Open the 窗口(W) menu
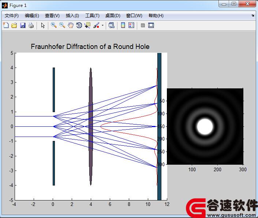This screenshot has width=258, height=218. point(134,16)
